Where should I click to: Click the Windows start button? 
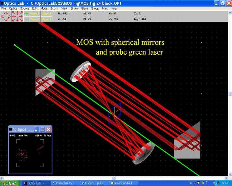coord(10,183)
